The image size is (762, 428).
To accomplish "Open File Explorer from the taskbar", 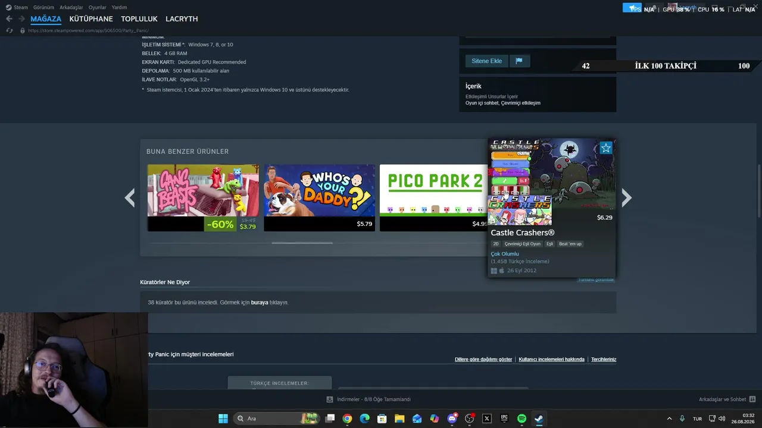I will pyautogui.click(x=399, y=418).
